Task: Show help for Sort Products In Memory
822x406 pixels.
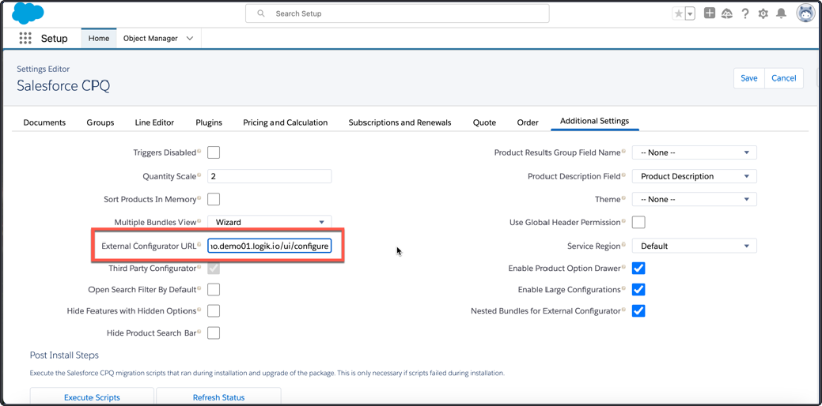Action: coord(199,199)
